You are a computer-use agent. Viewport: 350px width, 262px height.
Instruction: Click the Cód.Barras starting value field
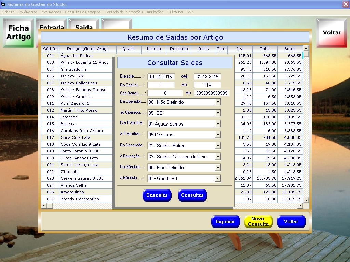pos(165,93)
